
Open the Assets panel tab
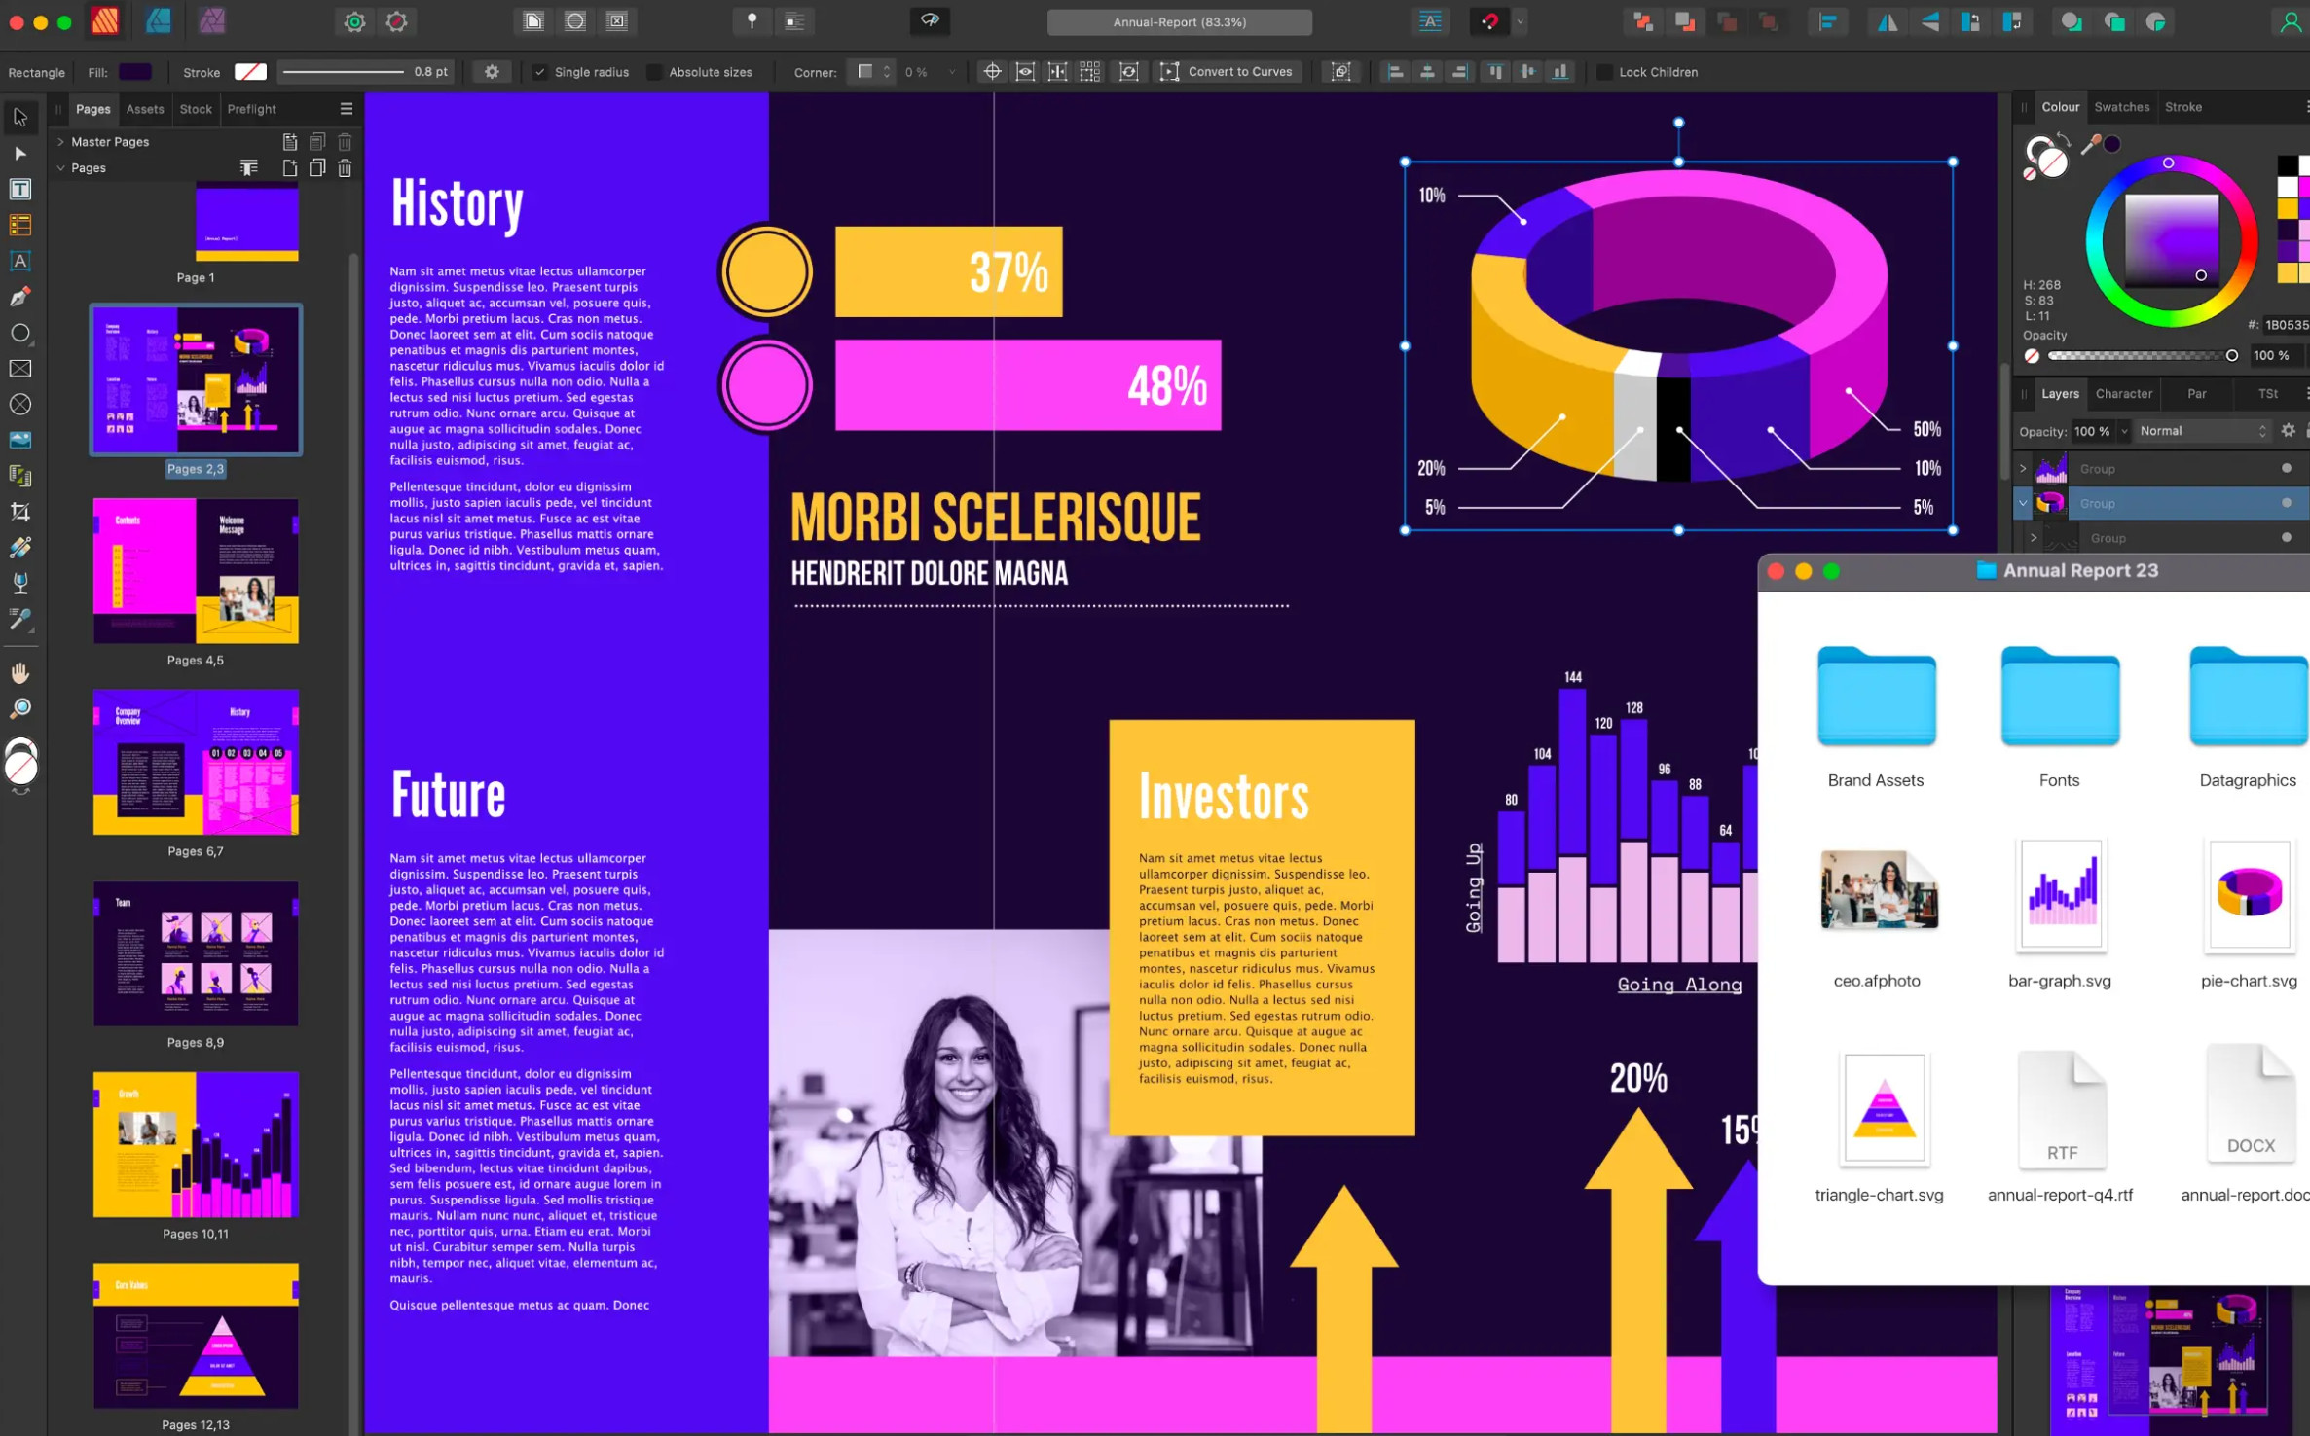coord(145,109)
